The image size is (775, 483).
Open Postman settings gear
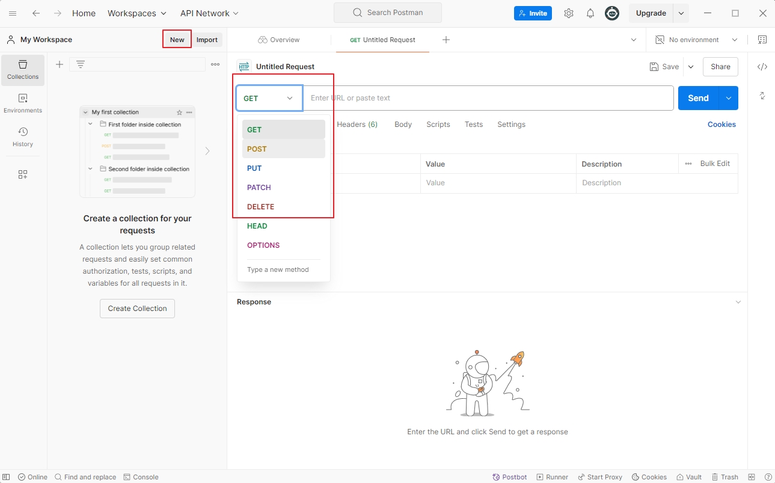click(x=569, y=13)
